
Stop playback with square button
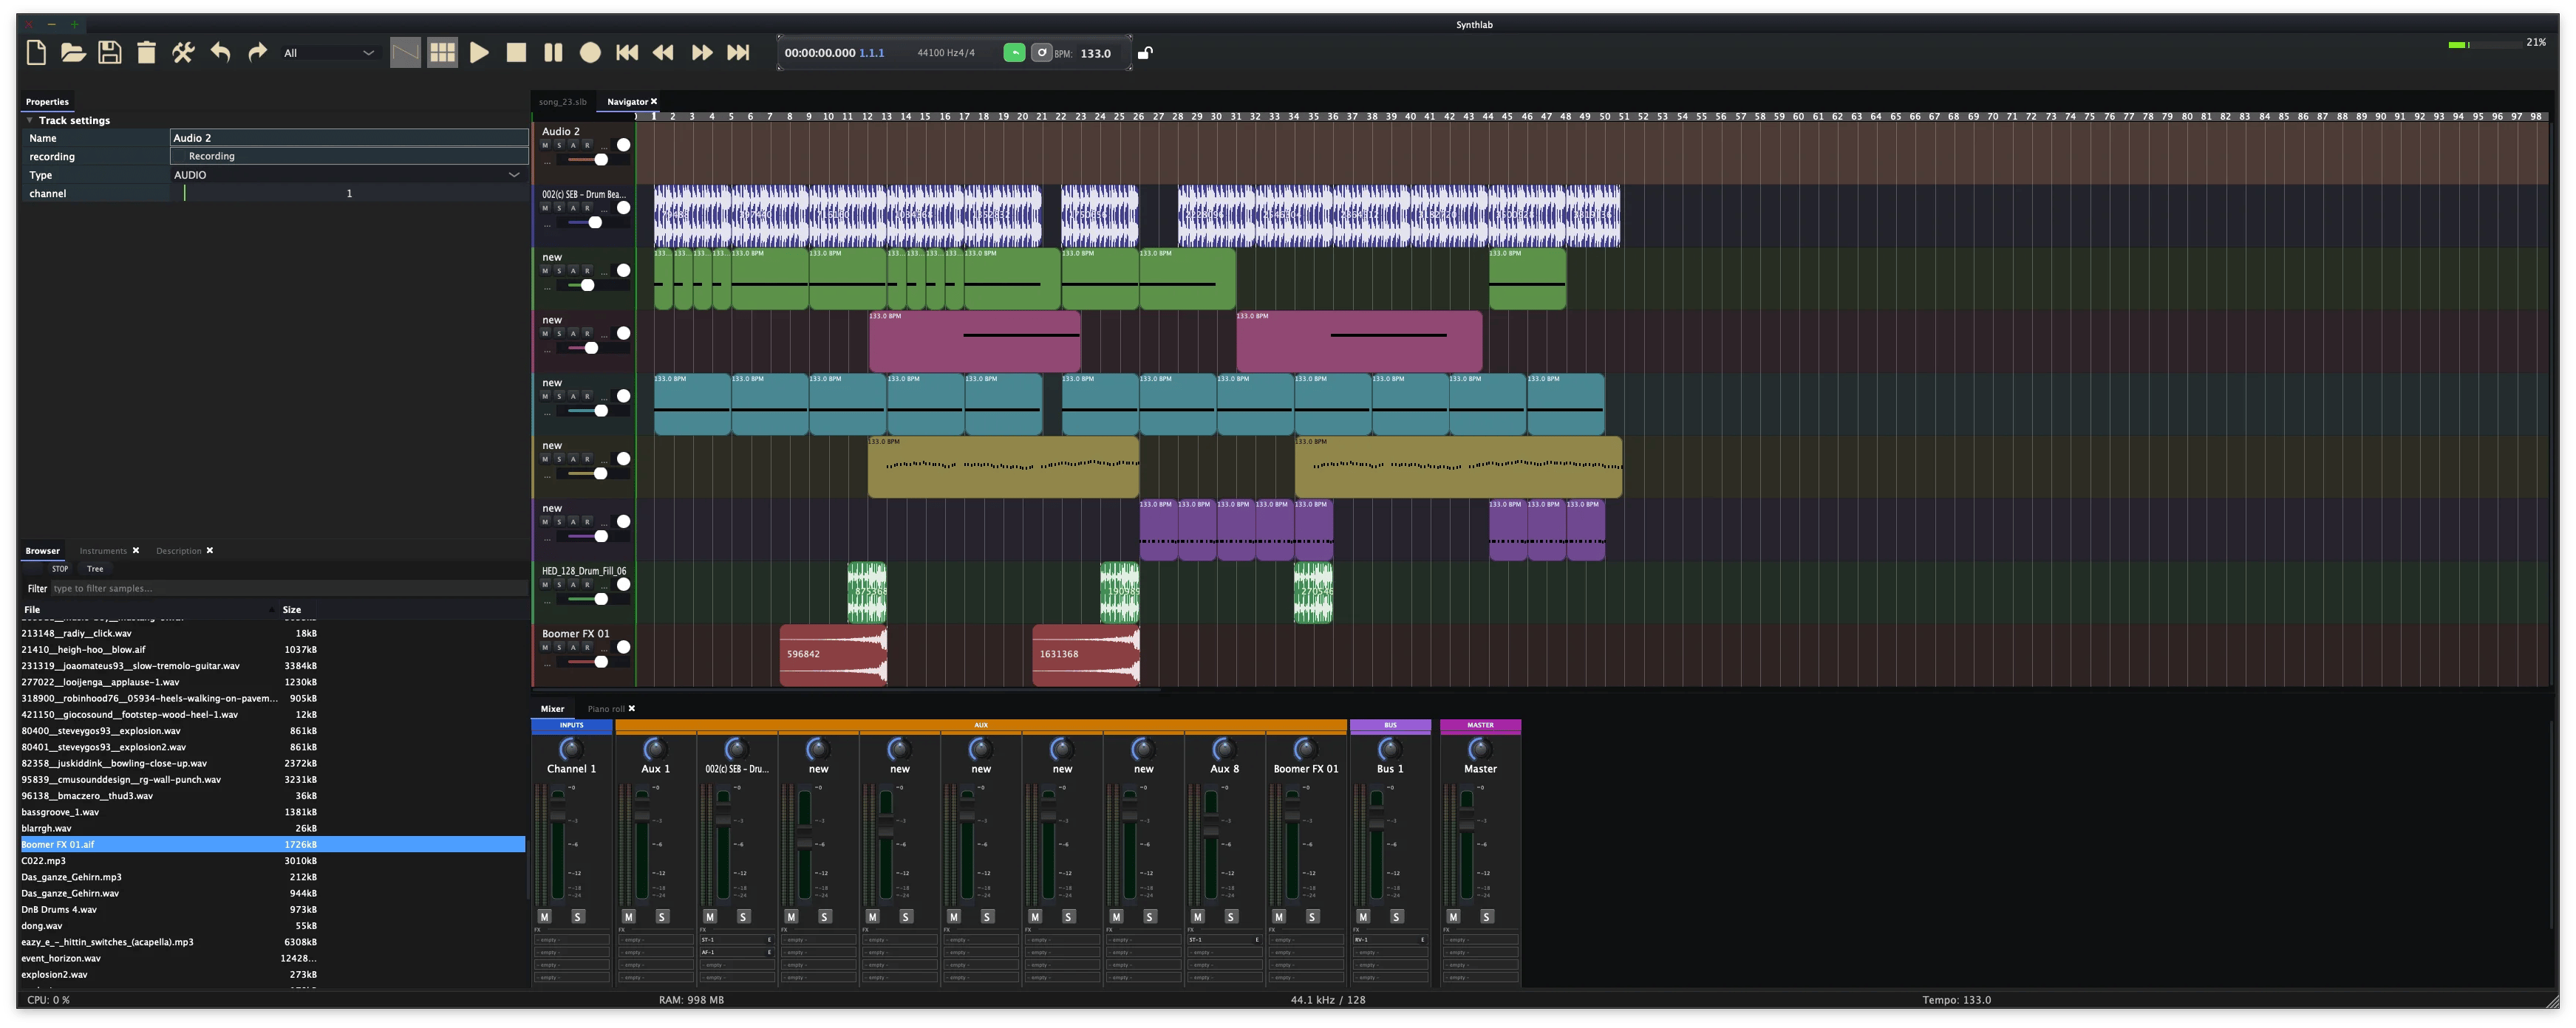click(516, 53)
